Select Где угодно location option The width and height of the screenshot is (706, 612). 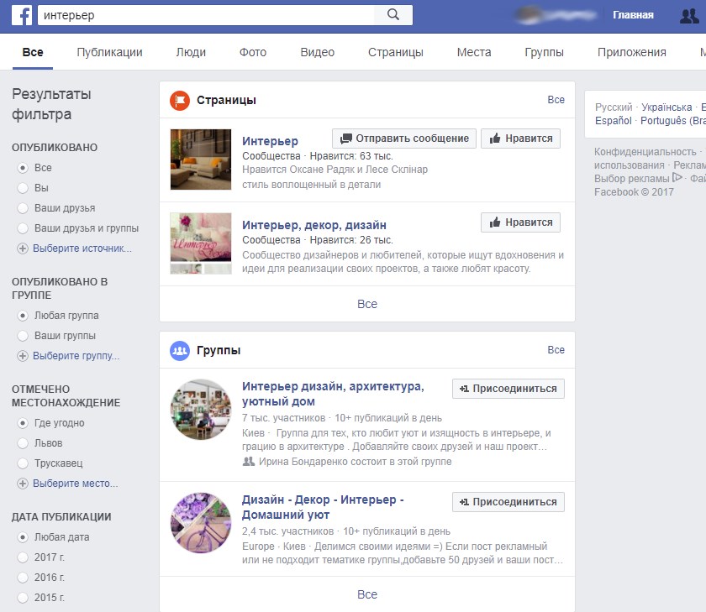coord(22,423)
